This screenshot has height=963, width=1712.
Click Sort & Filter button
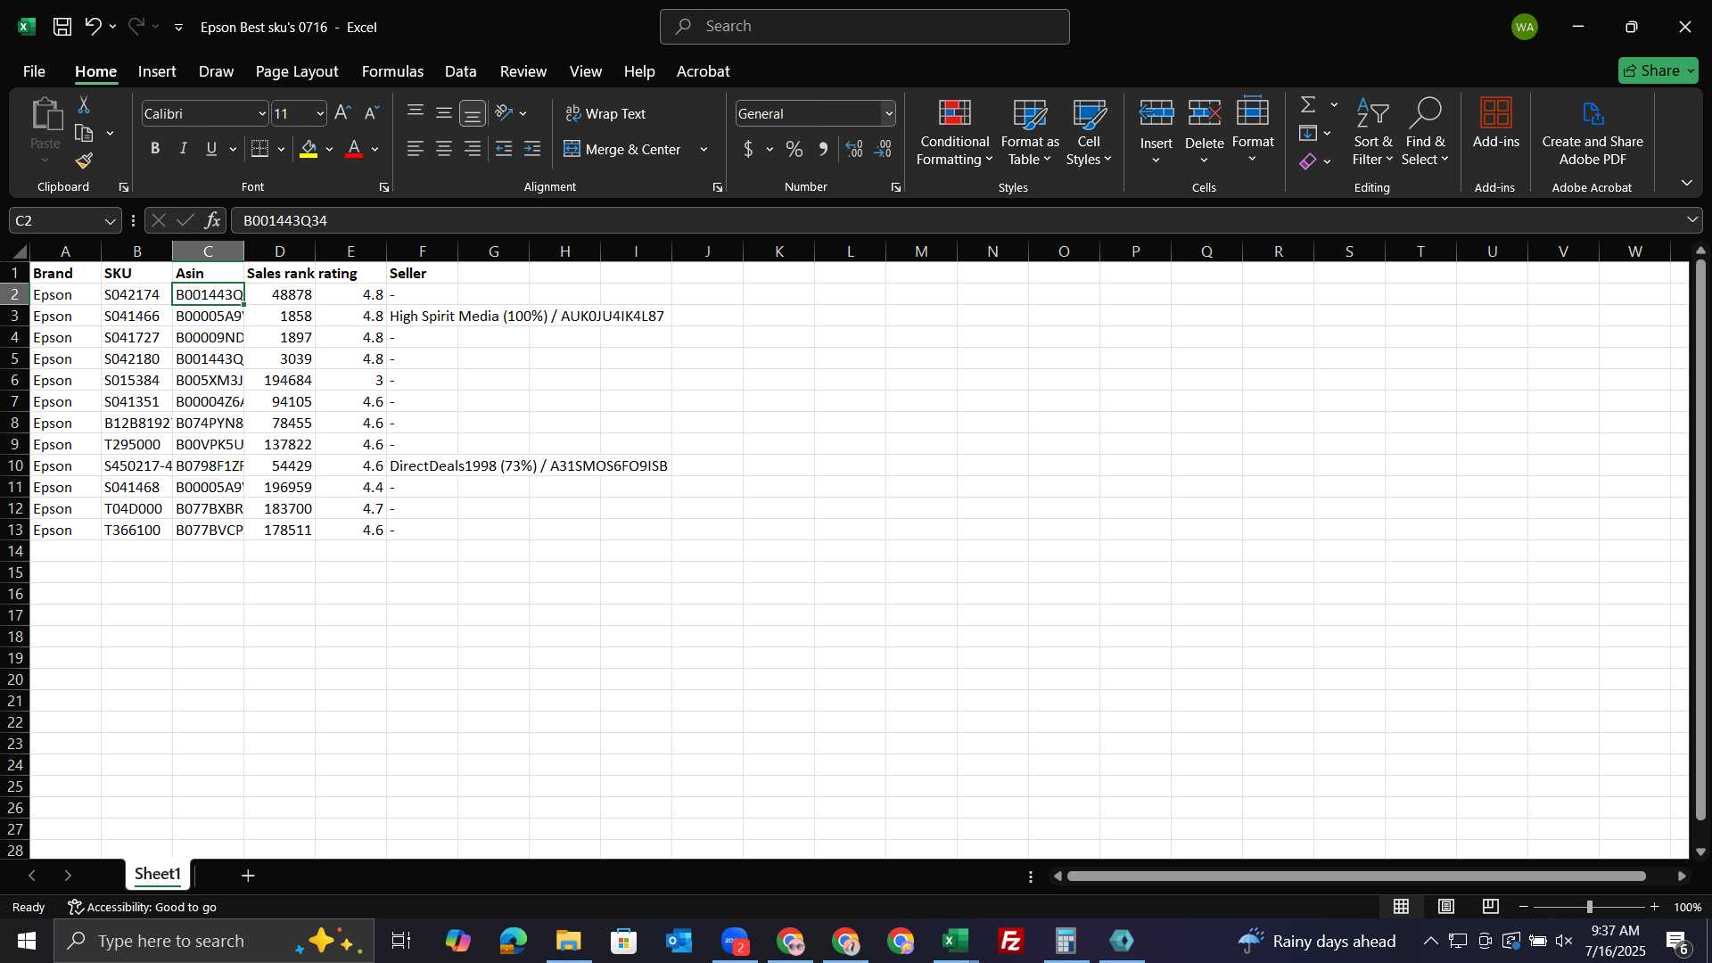click(x=1371, y=132)
